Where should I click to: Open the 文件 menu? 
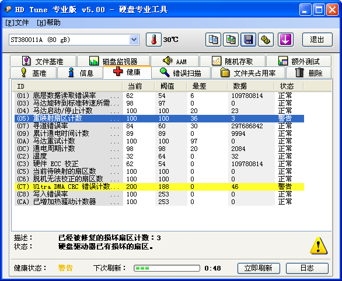coord(17,23)
